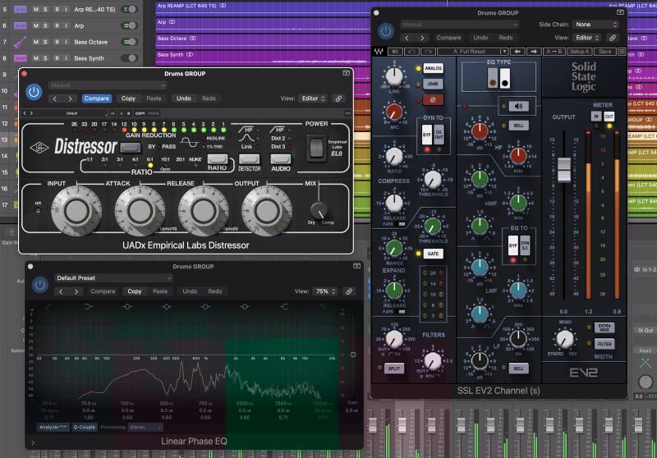Open the View 75% dropdown in Linear Phase EQ

pos(325,291)
